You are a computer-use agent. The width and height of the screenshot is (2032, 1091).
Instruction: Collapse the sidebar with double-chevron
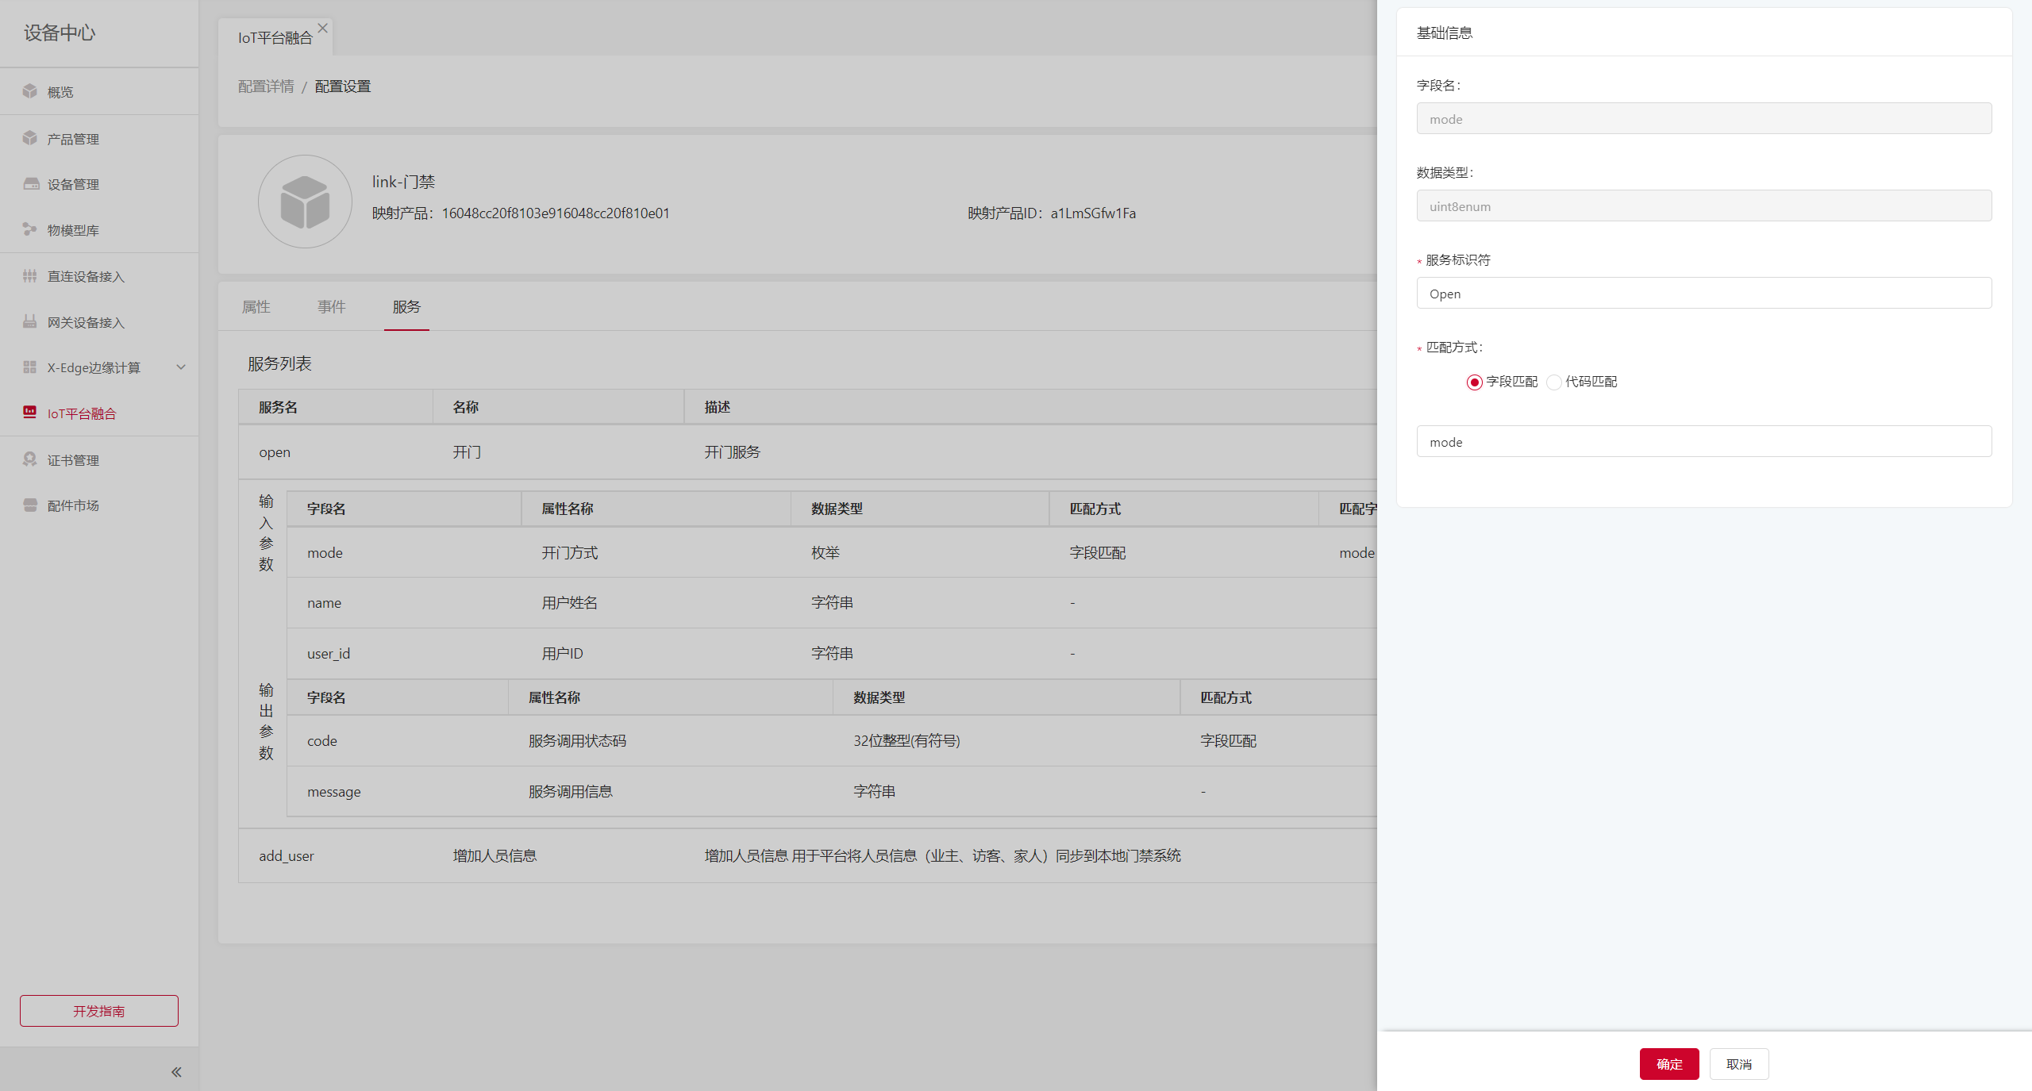click(x=176, y=1072)
